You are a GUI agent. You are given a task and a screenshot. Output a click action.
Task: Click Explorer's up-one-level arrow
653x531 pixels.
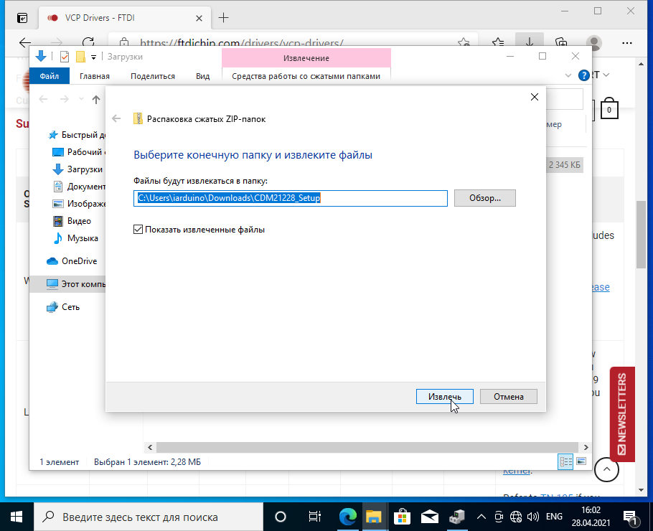click(96, 100)
